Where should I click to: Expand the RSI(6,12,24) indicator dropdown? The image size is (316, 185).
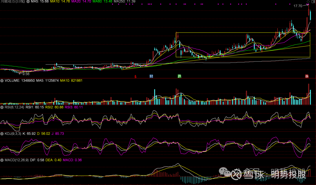2,107
